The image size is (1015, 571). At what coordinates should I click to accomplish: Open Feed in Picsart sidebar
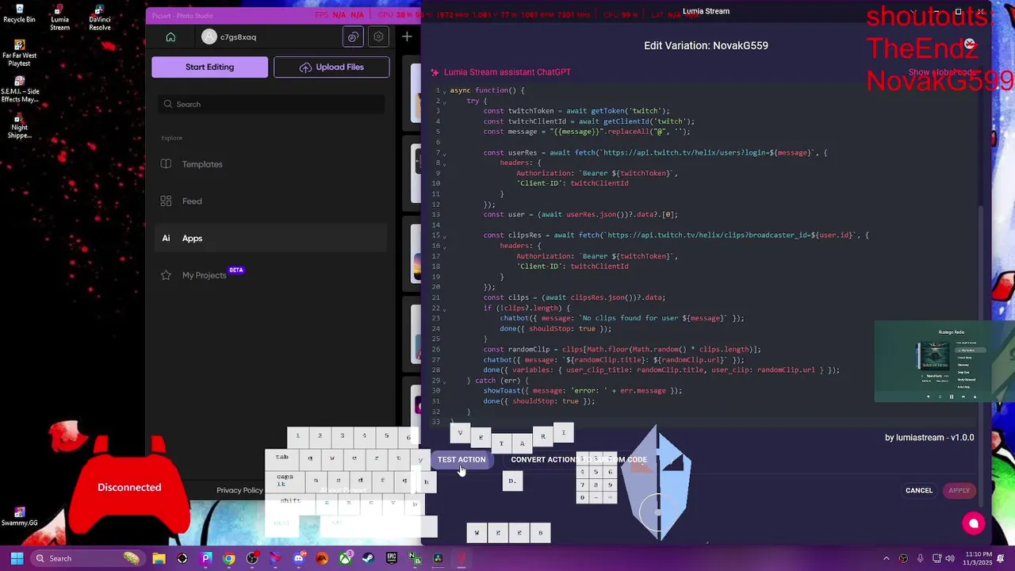192,201
